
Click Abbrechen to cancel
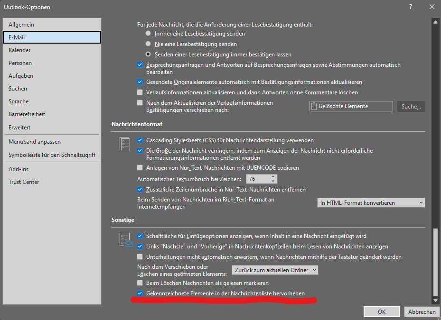[422, 312]
